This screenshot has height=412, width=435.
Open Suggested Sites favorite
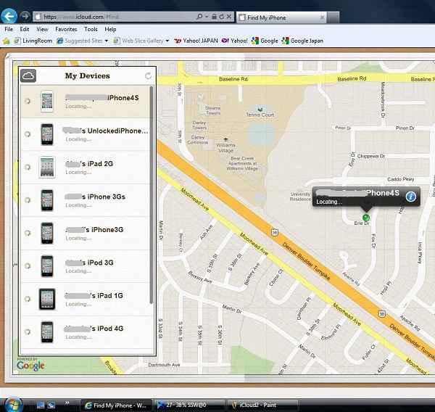(79, 41)
